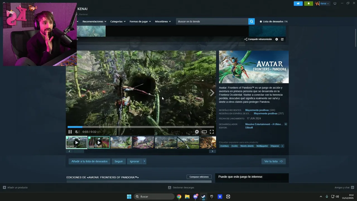This screenshot has height=201, width=357.
Task: Select the Multijugador tag
Action: [262, 146]
